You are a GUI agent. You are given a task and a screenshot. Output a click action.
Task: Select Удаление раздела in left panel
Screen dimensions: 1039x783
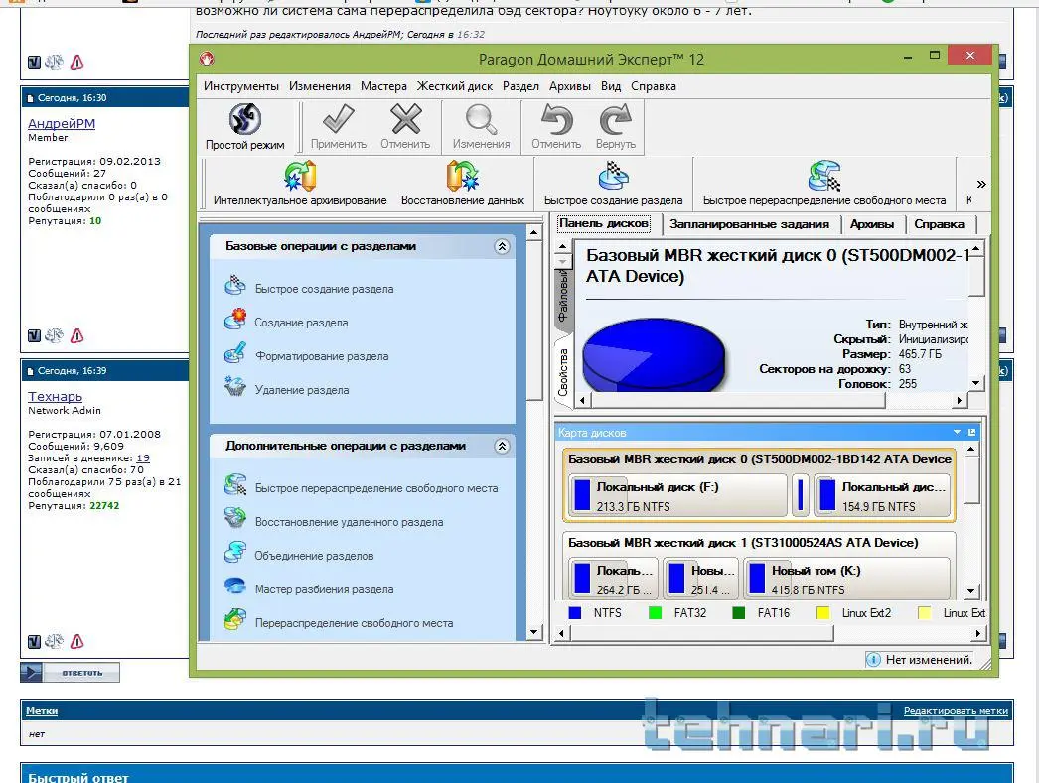(x=302, y=390)
